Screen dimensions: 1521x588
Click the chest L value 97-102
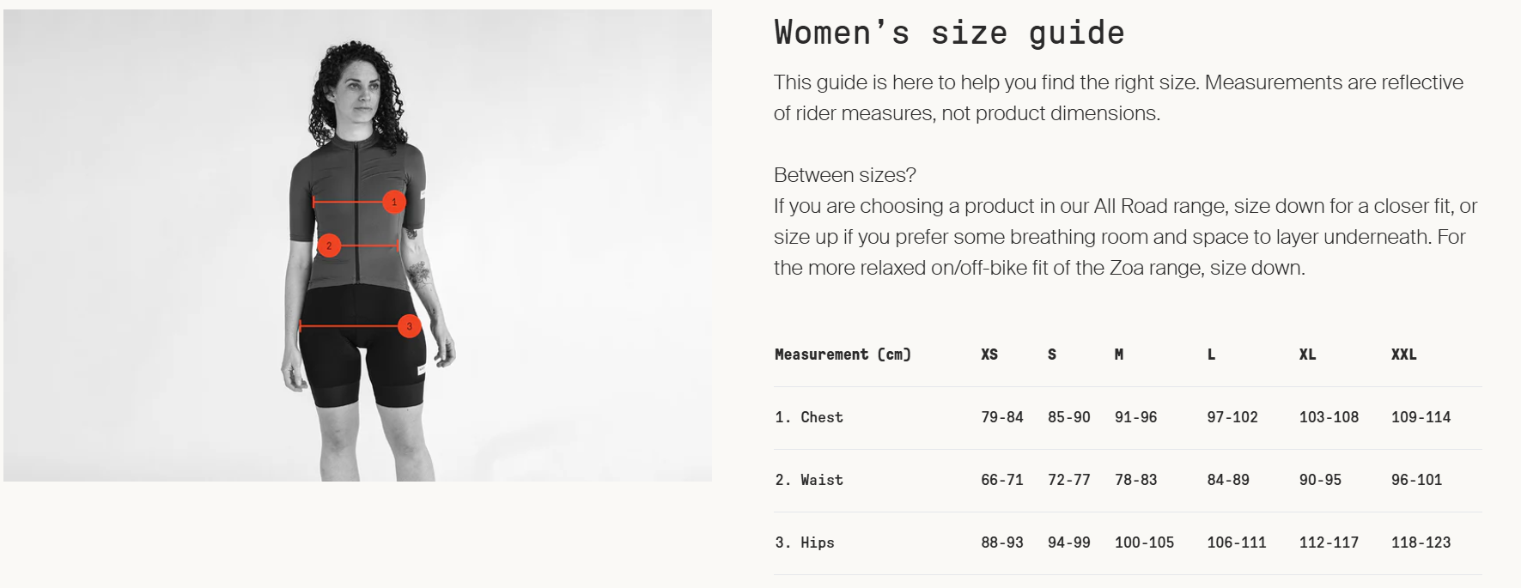coord(1232,417)
